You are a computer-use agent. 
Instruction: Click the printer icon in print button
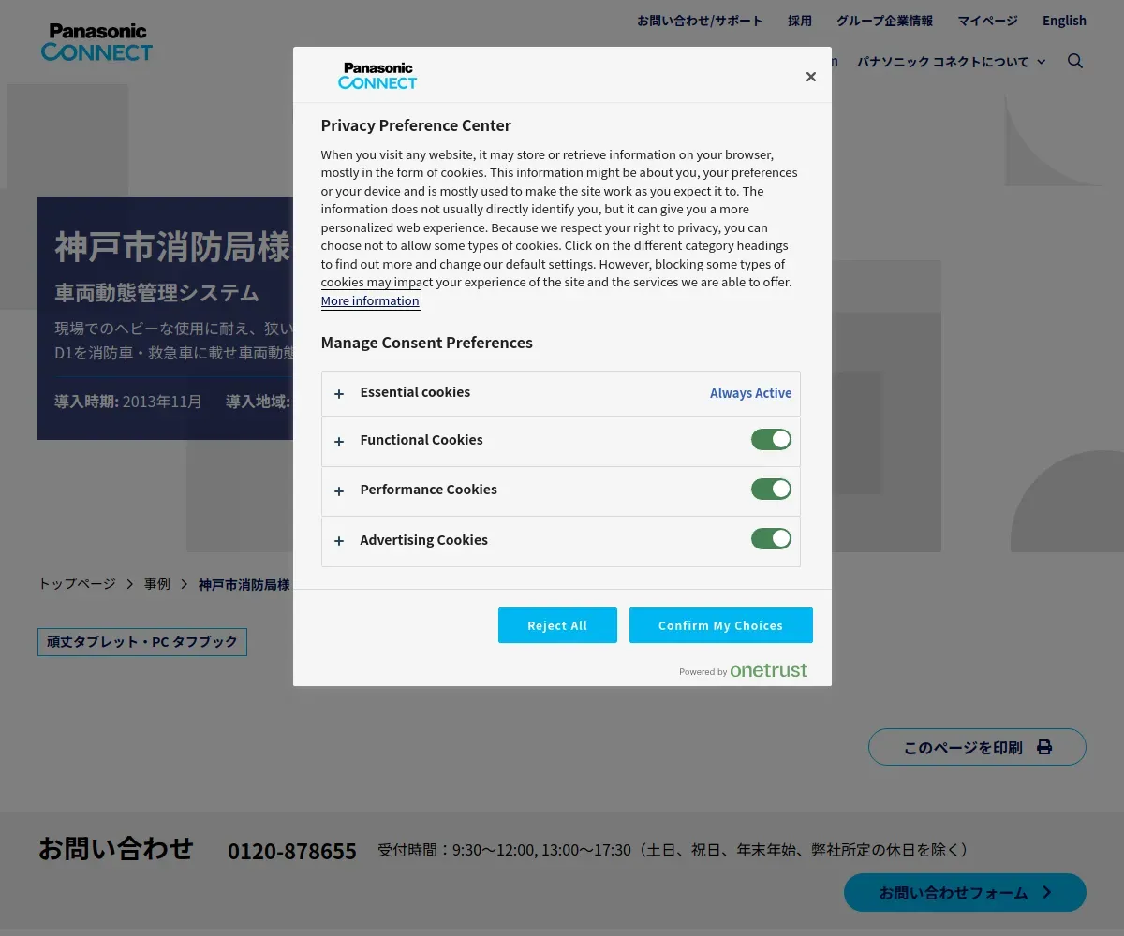click(1044, 747)
